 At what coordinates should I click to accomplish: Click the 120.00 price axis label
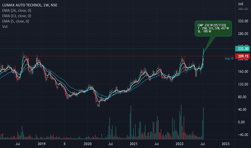[243, 84]
